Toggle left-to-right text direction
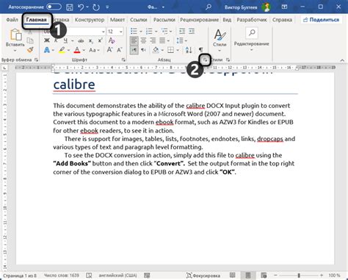This screenshot has width=348, height=280. tap(134, 50)
